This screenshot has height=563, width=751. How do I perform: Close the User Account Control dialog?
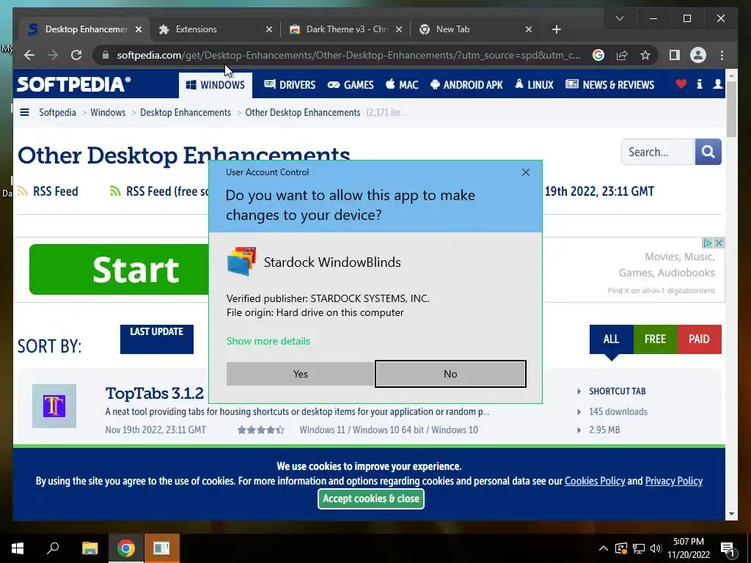click(525, 172)
